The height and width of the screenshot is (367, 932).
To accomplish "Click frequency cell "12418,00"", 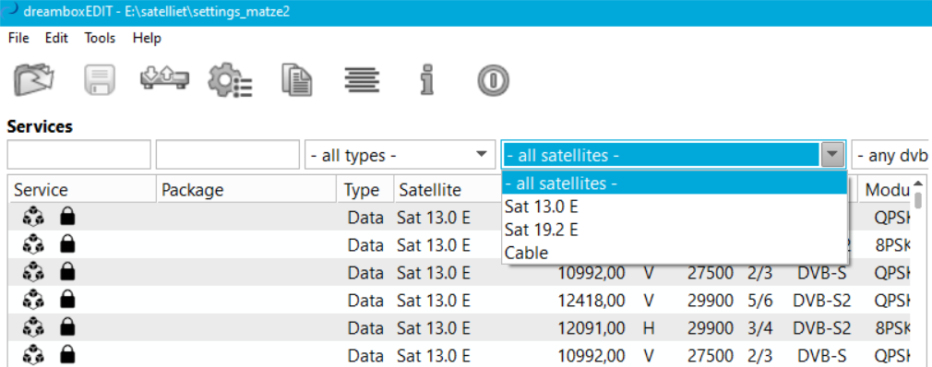I will [591, 302].
